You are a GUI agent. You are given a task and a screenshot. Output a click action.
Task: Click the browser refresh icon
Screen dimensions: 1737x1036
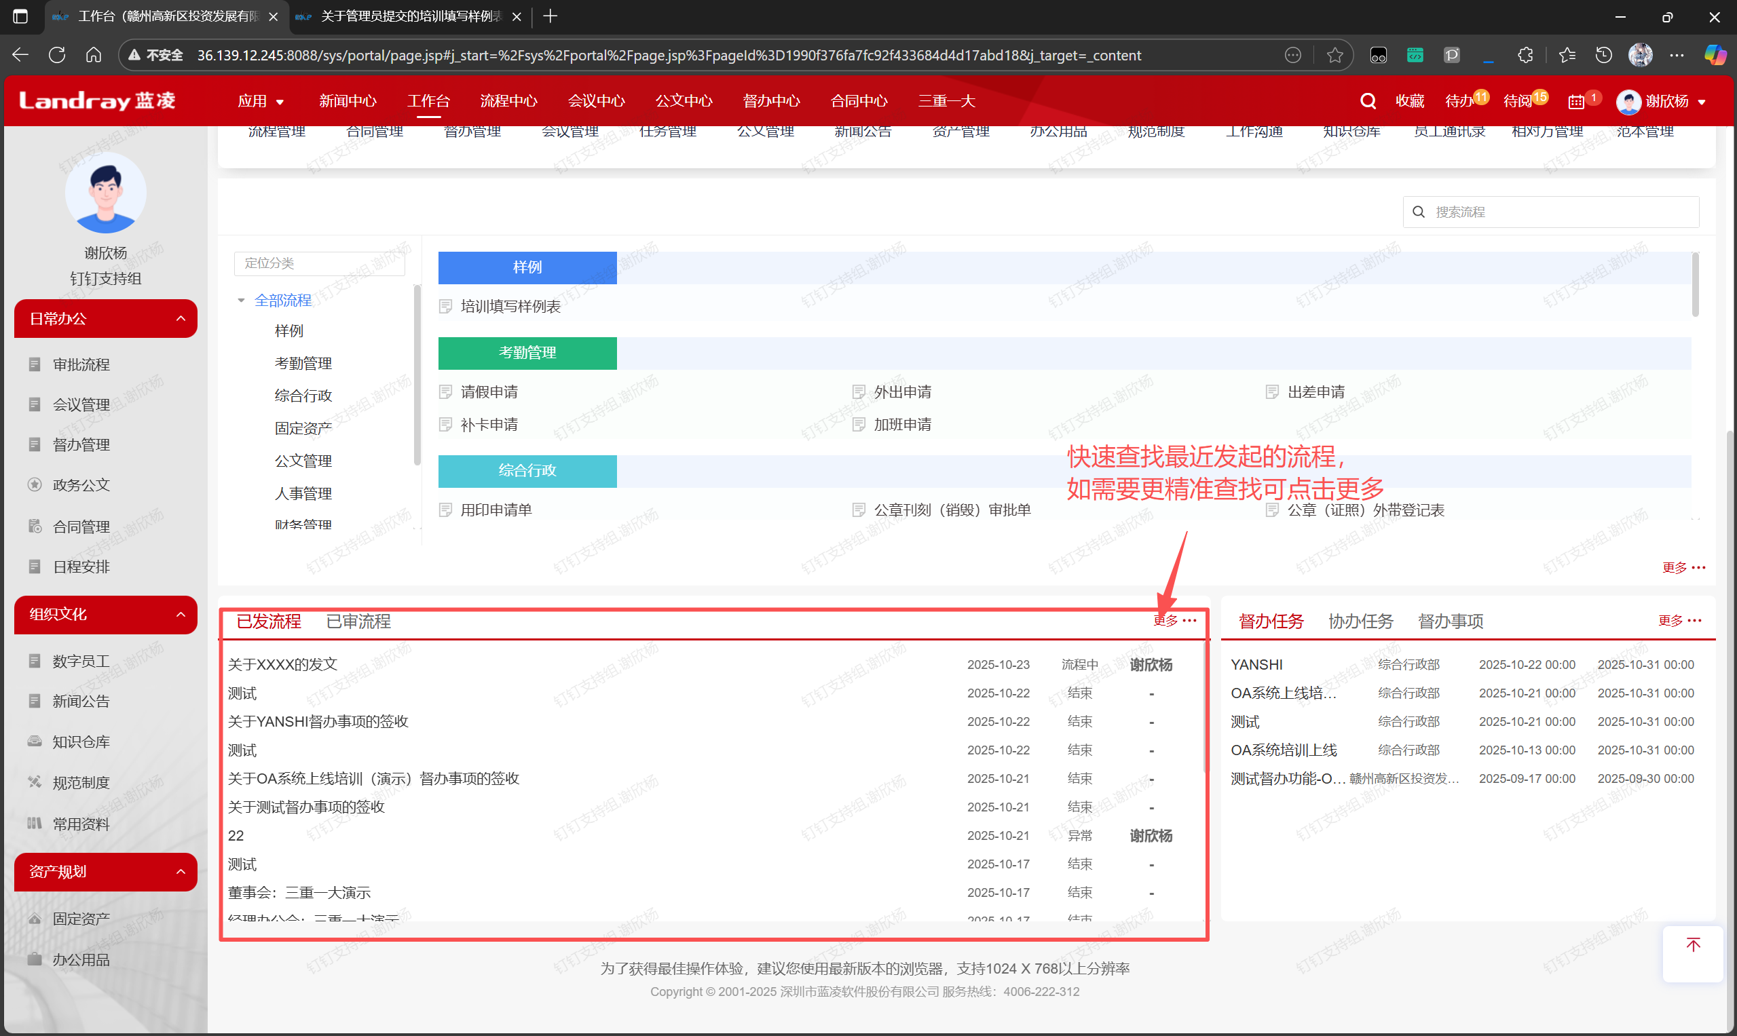click(57, 55)
